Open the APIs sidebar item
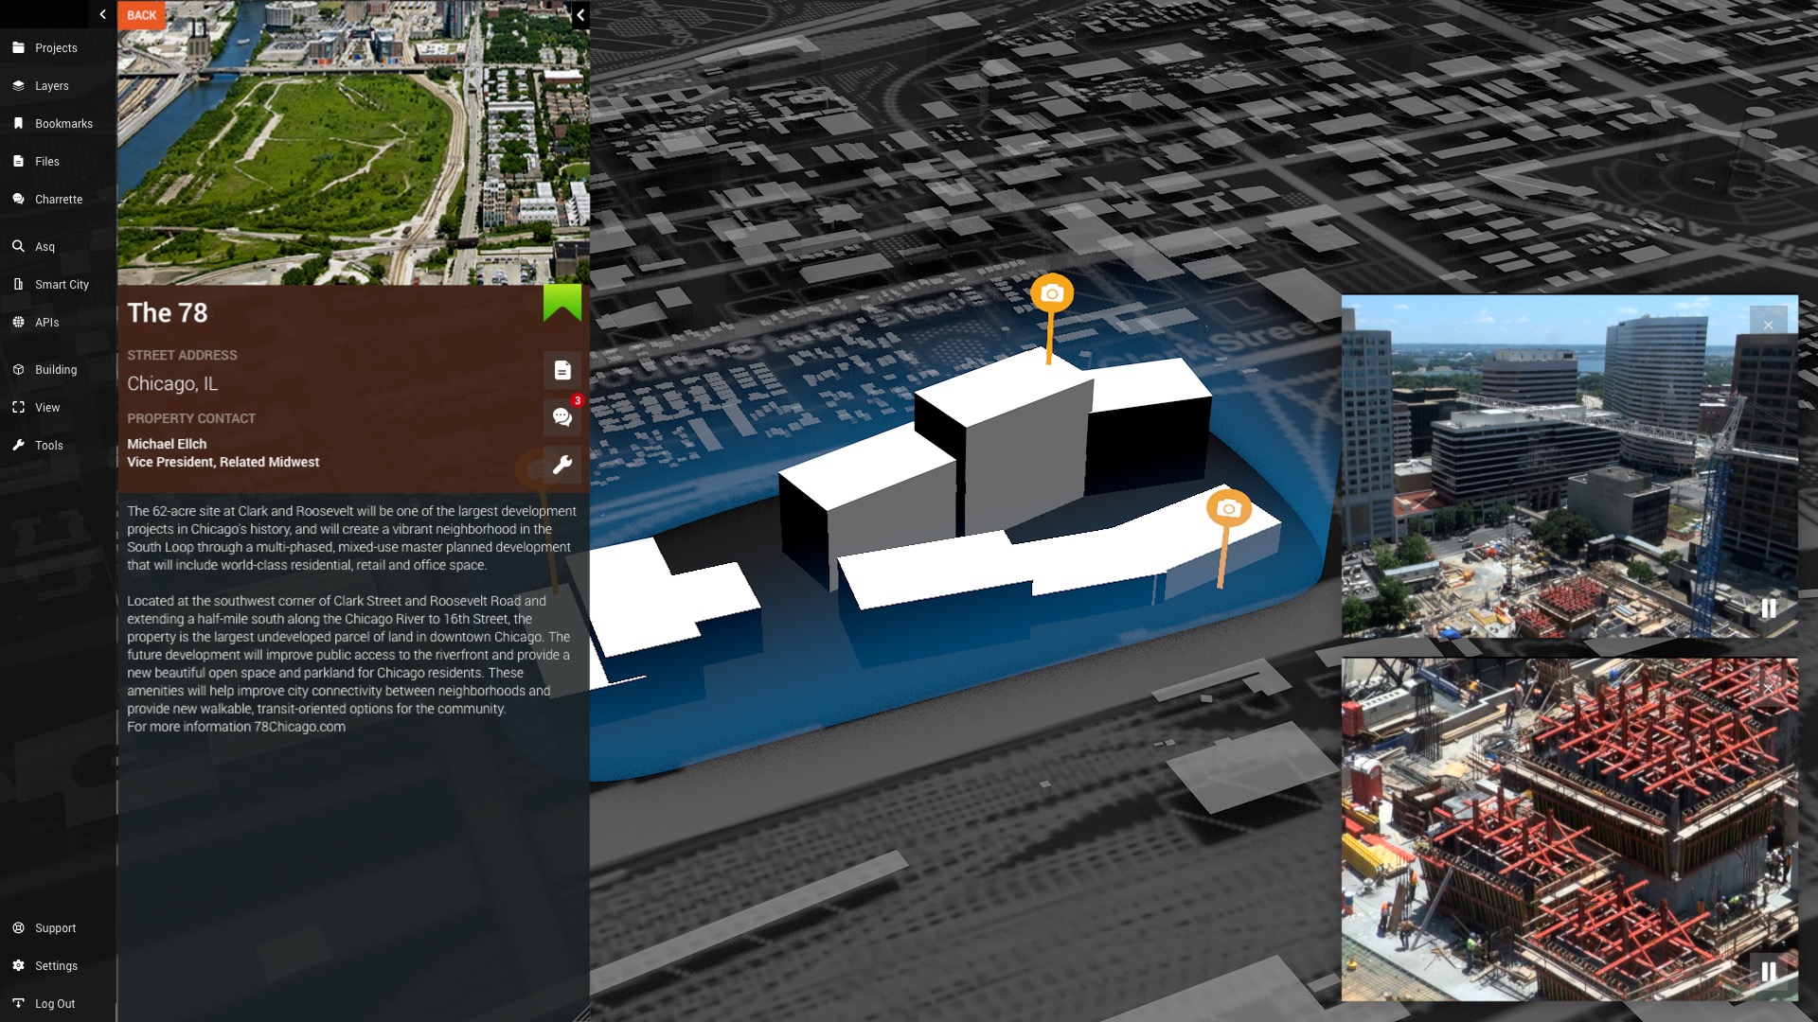Viewport: 1818px width, 1022px height. click(x=46, y=323)
